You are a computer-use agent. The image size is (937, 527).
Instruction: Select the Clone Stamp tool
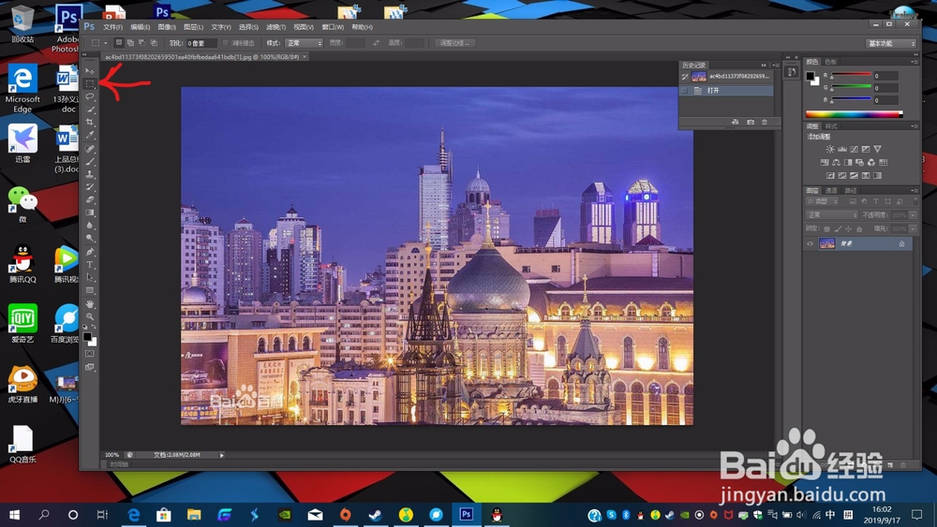90,174
